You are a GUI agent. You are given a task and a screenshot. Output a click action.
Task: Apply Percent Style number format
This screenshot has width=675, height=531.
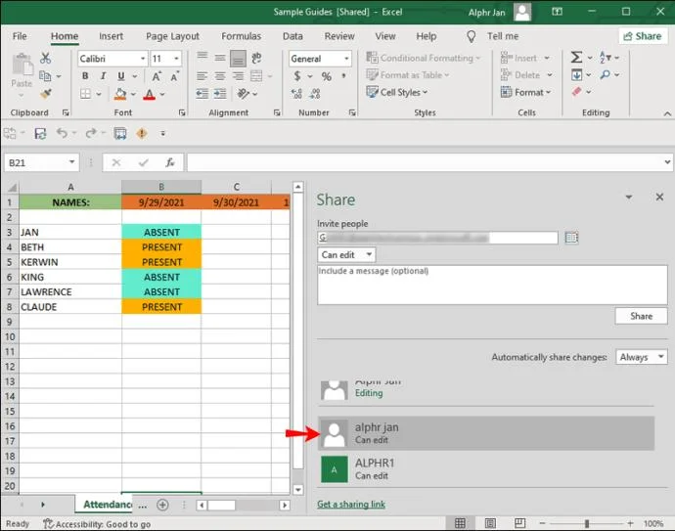point(327,76)
